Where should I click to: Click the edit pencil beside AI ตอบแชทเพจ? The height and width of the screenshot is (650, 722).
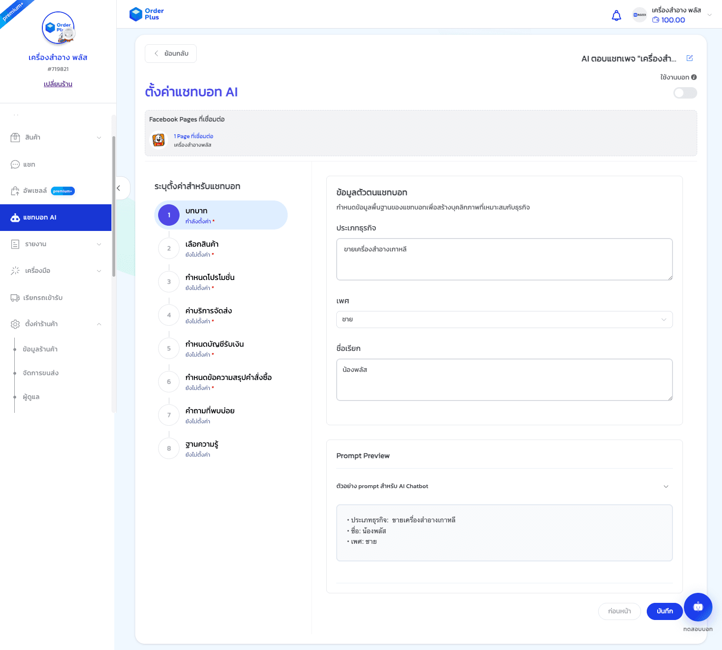(x=689, y=58)
